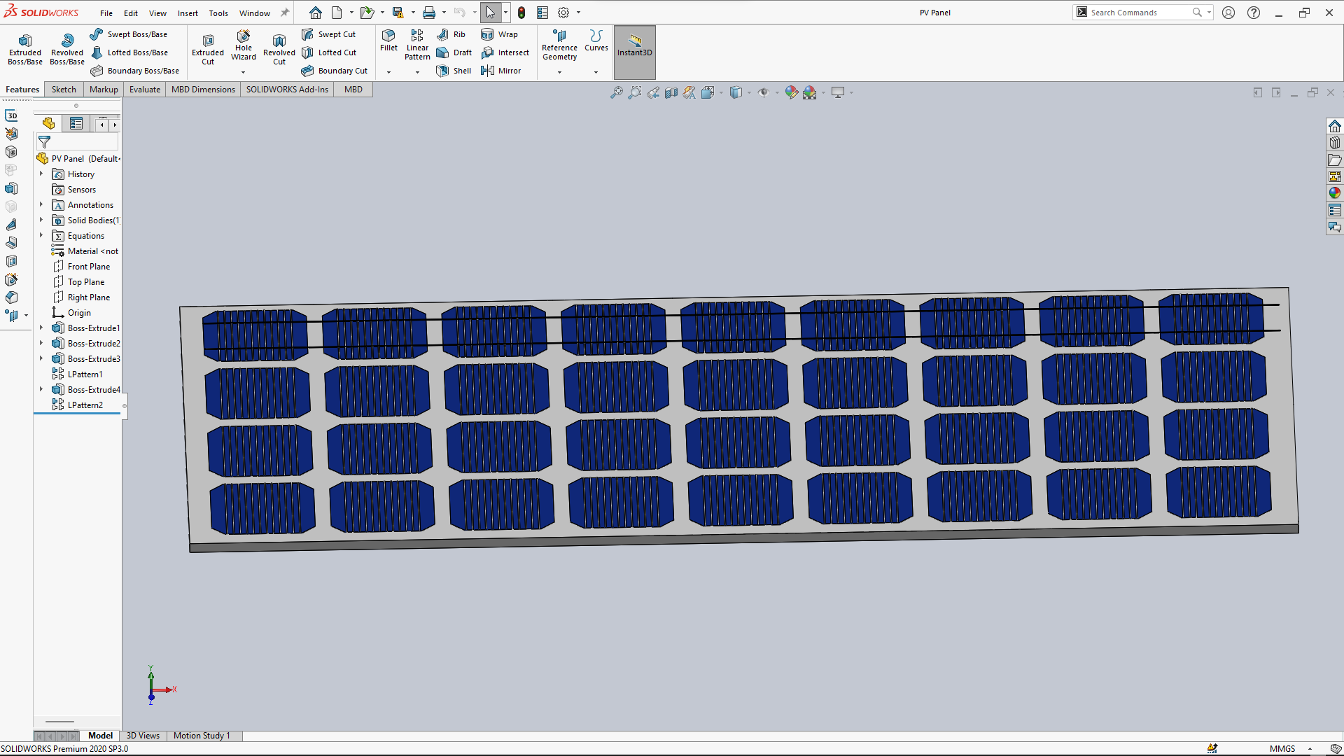Click the Mirror tool
This screenshot has height=756, width=1344.
(500, 71)
